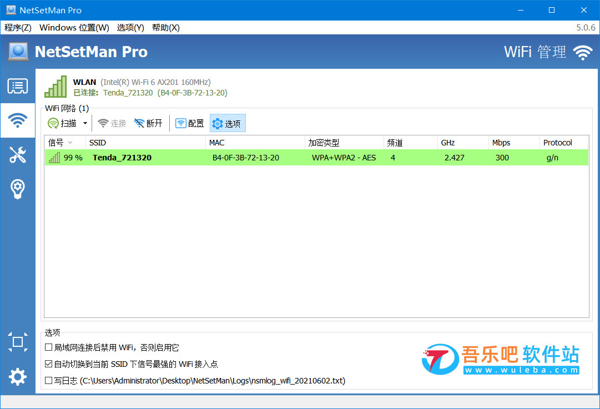The width and height of the screenshot is (600, 409).
Task: Open the Profiles sidebar icon
Action: (x=18, y=86)
